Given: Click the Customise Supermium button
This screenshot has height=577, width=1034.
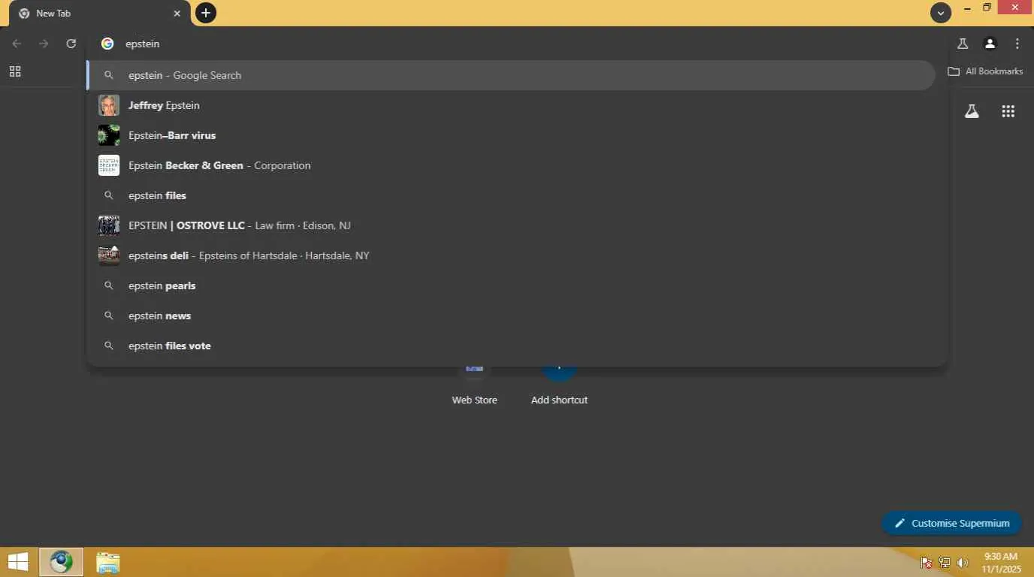Looking at the screenshot, I should pyautogui.click(x=951, y=523).
